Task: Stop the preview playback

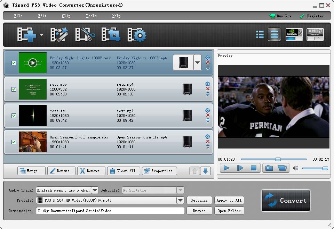Action: pos(254,168)
